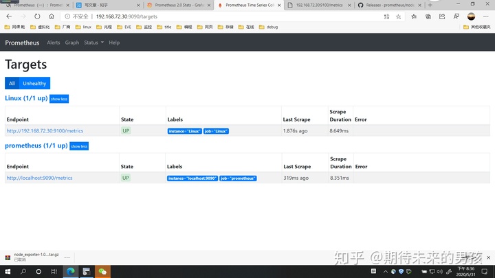Image resolution: width=495 pixels, height=278 pixels.
Task: Switch to the Zhihu article tab
Action: pos(107,5)
